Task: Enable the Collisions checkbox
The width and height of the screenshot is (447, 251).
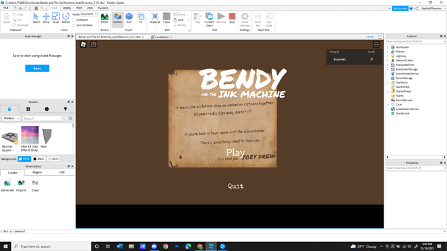Action: tap(74, 20)
